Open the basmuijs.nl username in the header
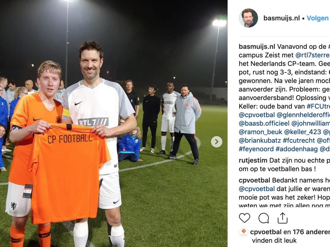 (x=281, y=18)
